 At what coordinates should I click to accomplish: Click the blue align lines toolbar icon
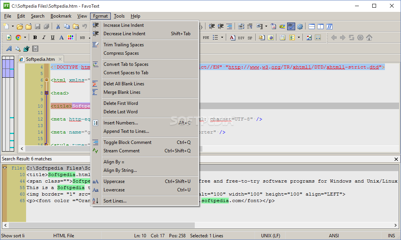[229, 26]
